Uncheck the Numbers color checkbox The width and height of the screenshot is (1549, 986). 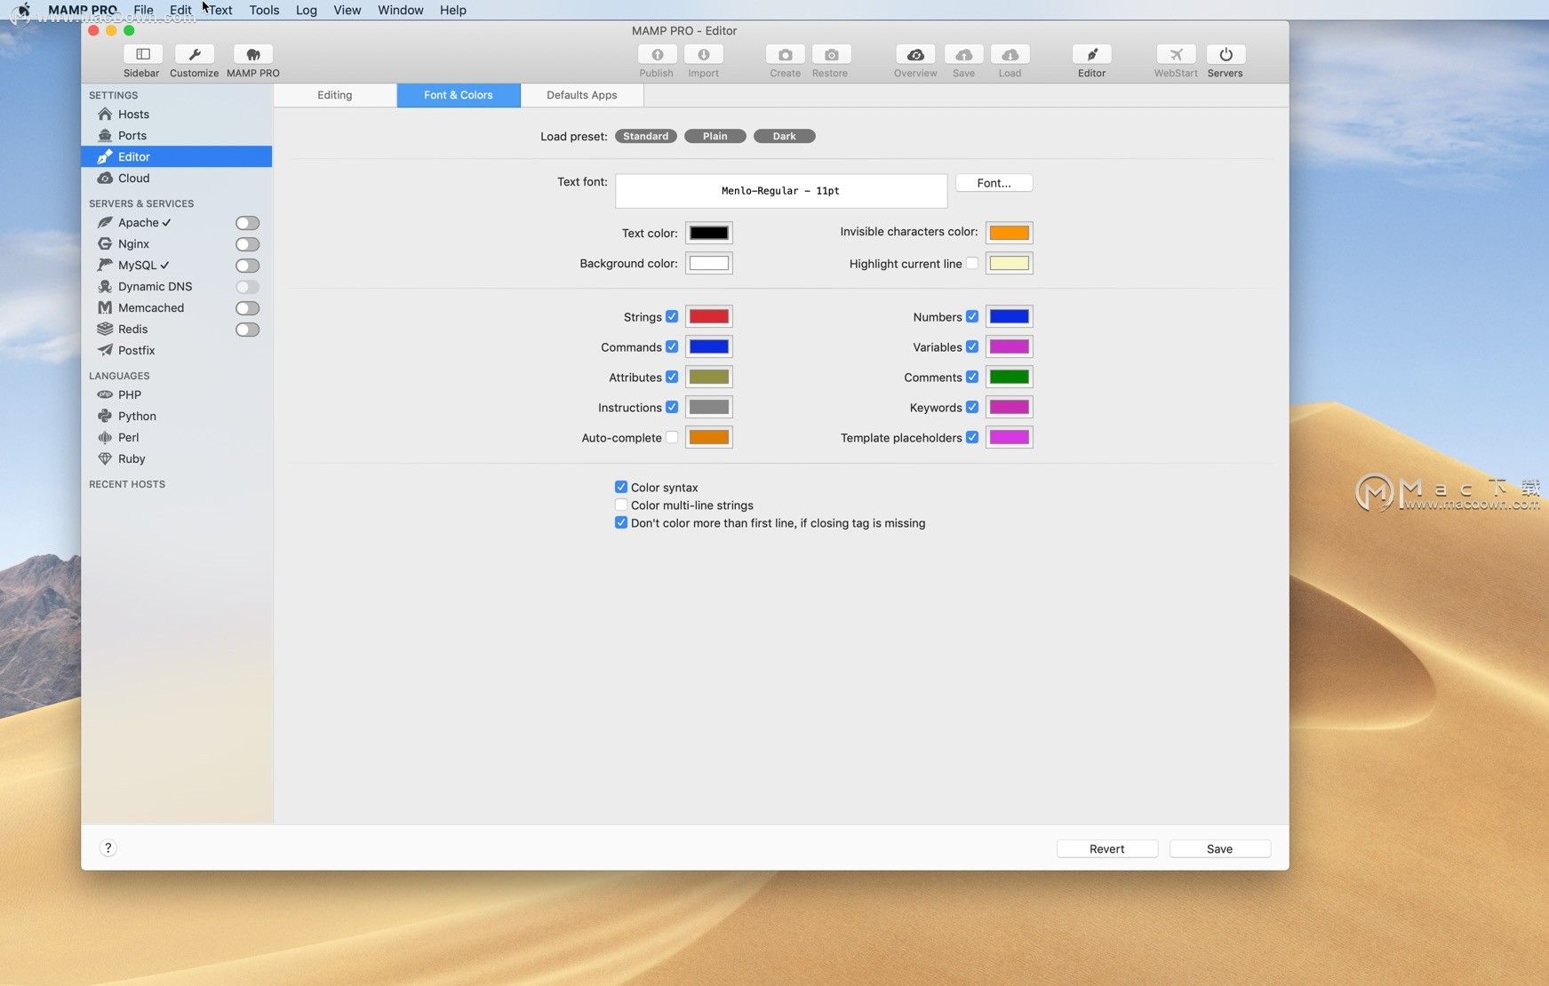972,316
